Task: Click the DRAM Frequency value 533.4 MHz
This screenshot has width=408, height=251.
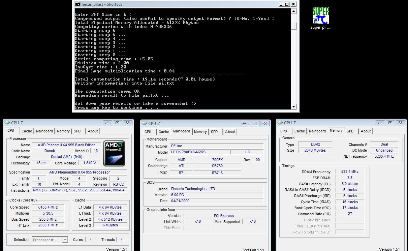Action: [350, 172]
